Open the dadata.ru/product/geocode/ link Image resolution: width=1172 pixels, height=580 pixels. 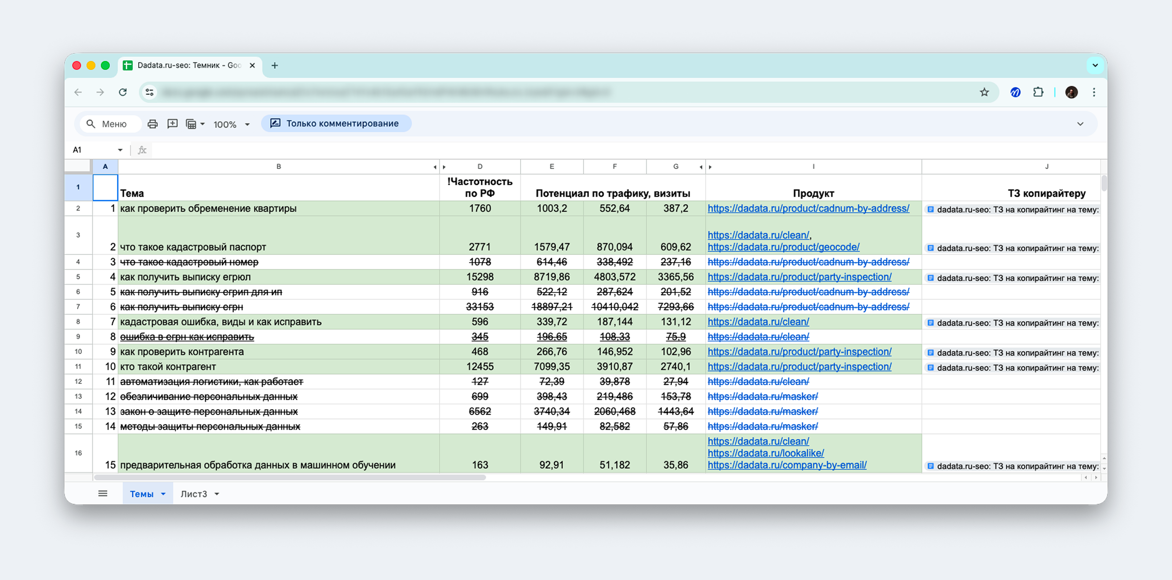[783, 247]
